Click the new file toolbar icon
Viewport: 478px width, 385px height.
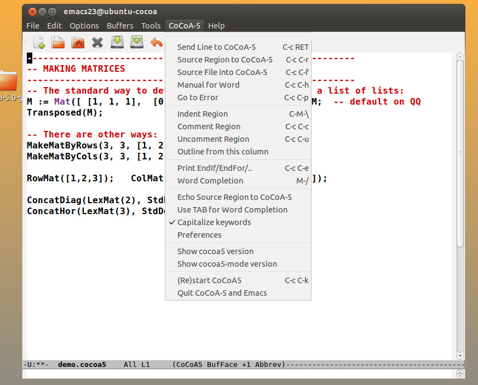(x=39, y=42)
